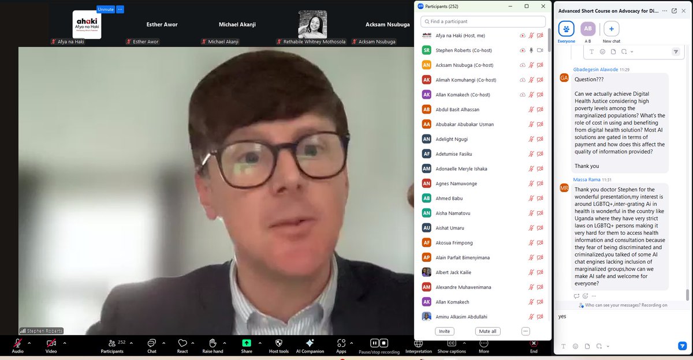Click chat message input containing 'yes'
This screenshot has height=360, width=693.
click(623, 324)
